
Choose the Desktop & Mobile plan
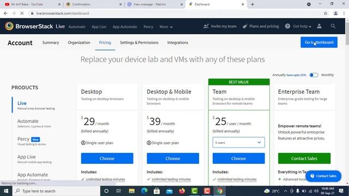point(173,158)
